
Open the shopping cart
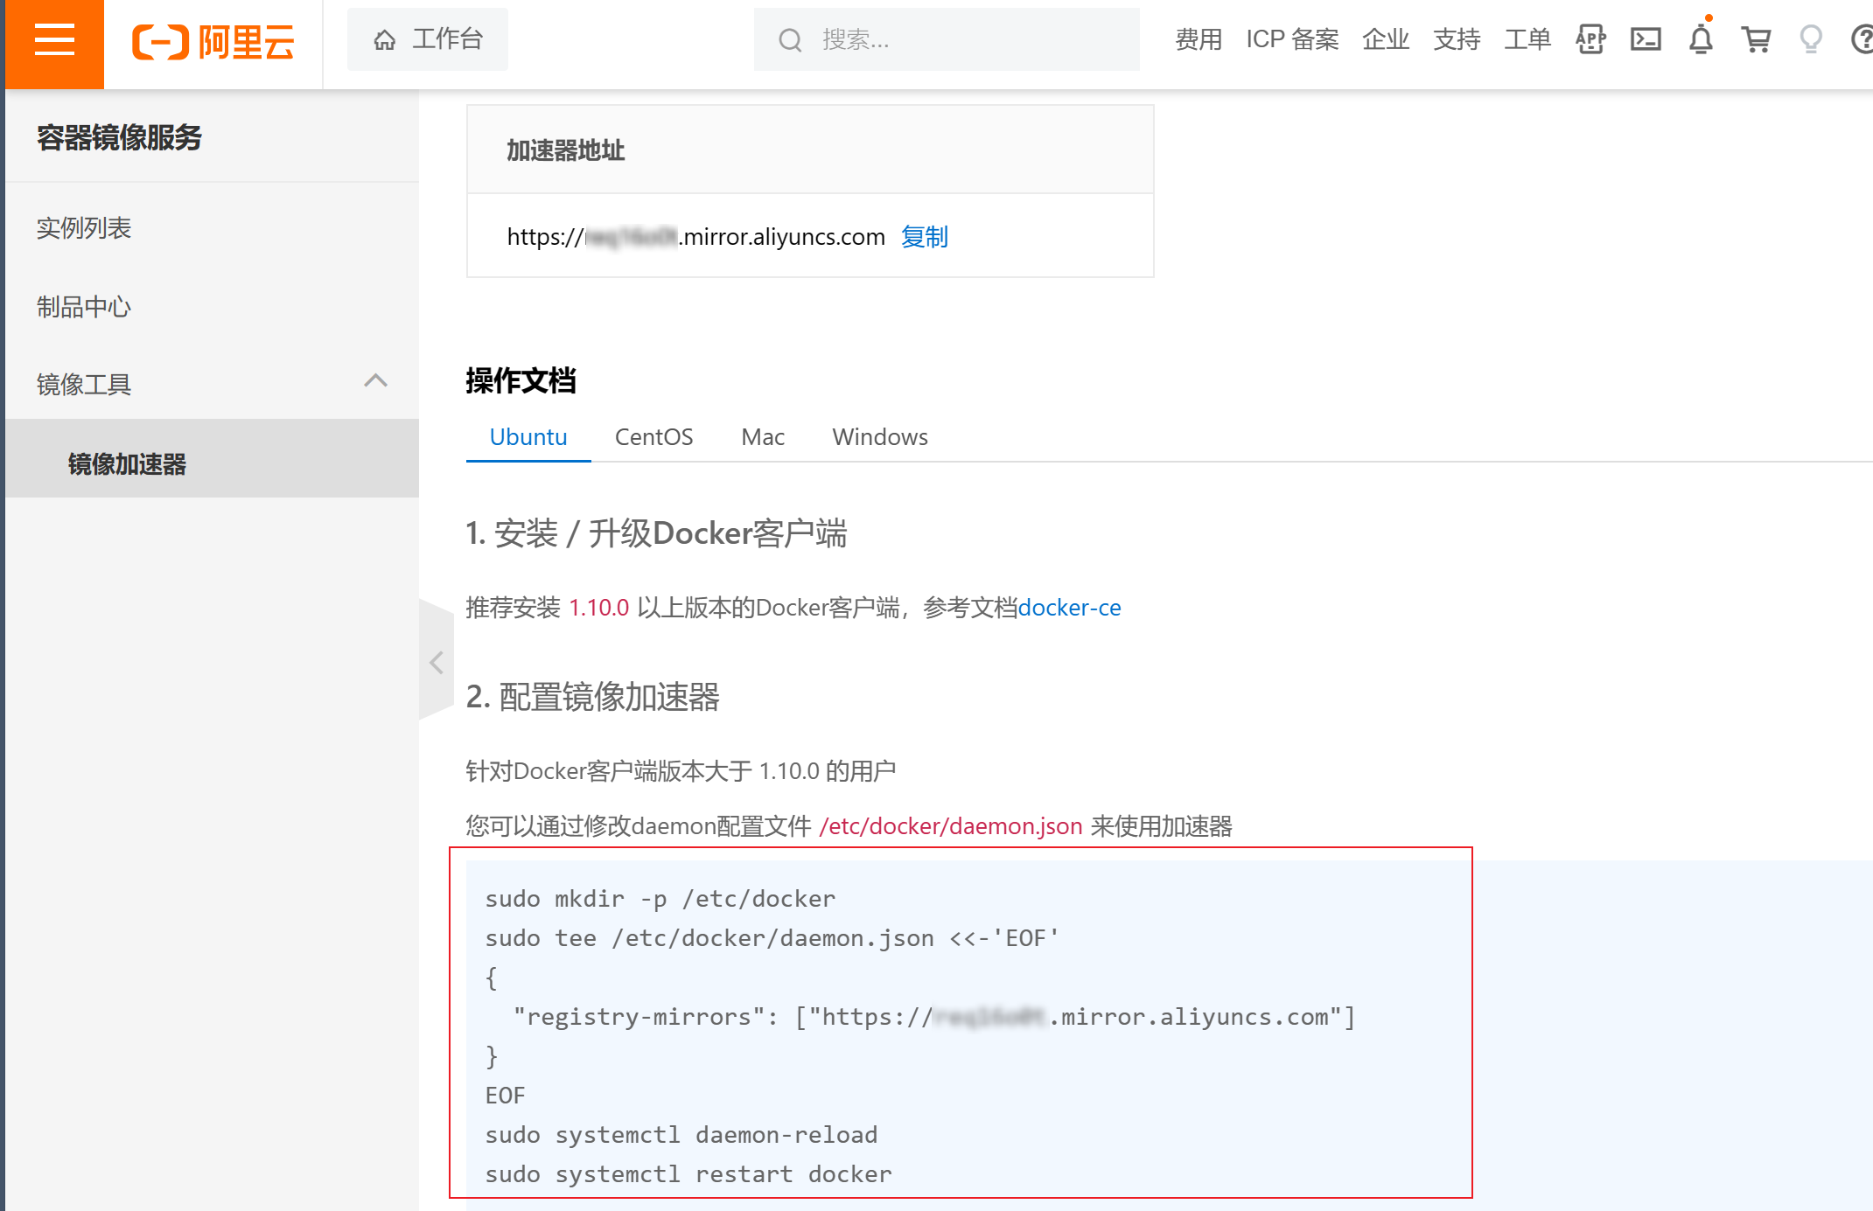[1755, 39]
